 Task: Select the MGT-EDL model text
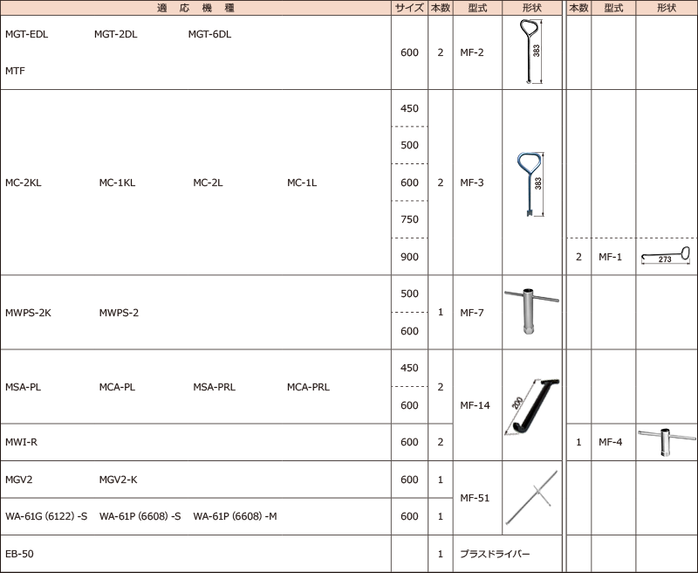[x=27, y=34]
